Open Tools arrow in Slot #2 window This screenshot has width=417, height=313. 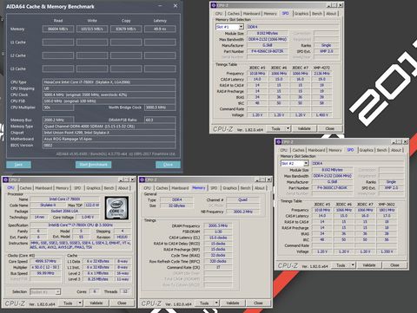353,265
